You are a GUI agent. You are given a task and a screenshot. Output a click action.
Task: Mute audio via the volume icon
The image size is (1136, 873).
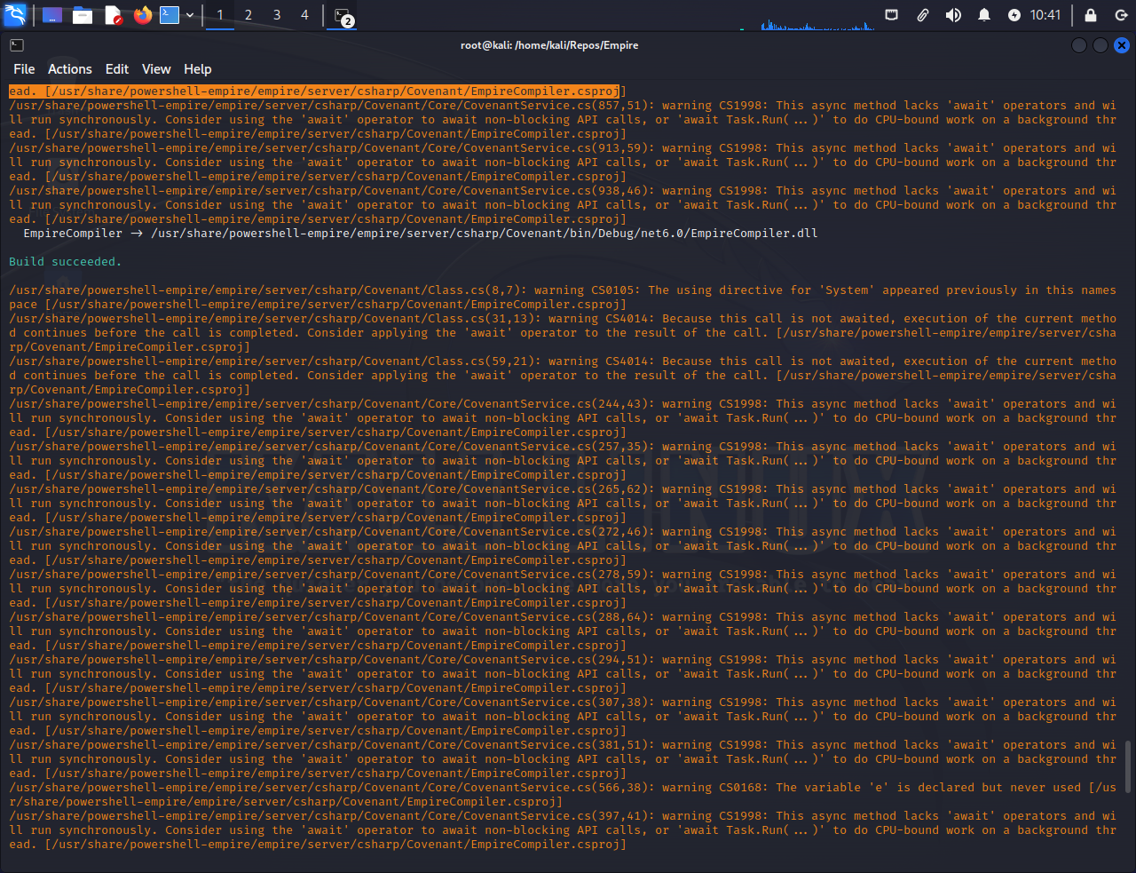(x=953, y=15)
